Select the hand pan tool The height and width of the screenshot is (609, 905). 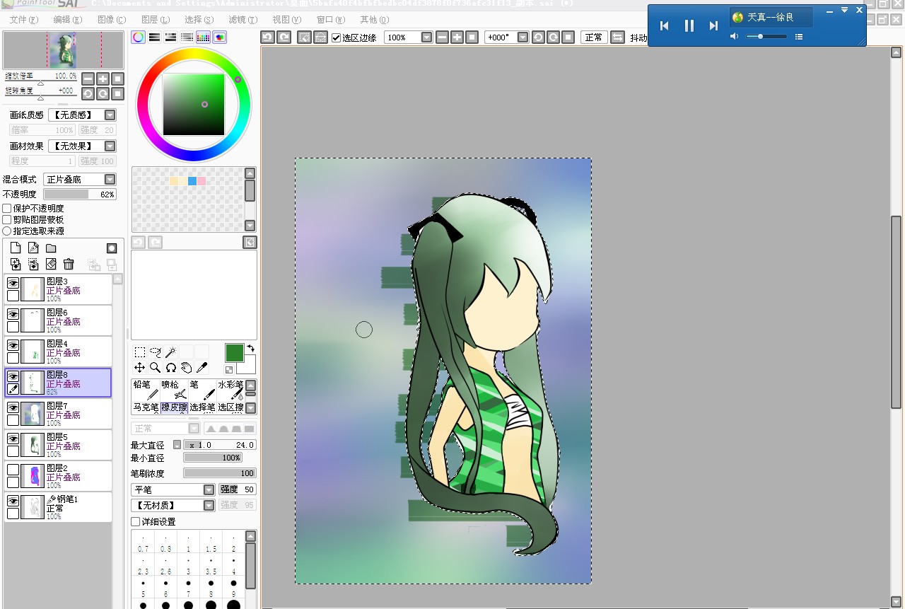coord(186,368)
